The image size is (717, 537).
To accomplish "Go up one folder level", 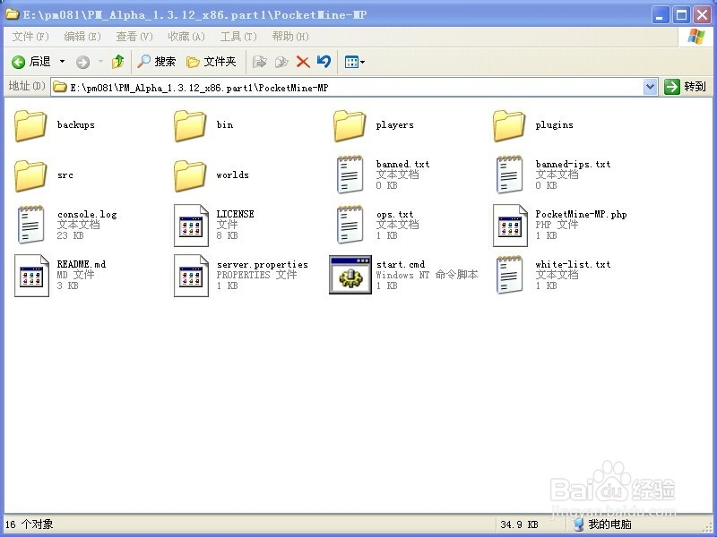I will pyautogui.click(x=117, y=61).
